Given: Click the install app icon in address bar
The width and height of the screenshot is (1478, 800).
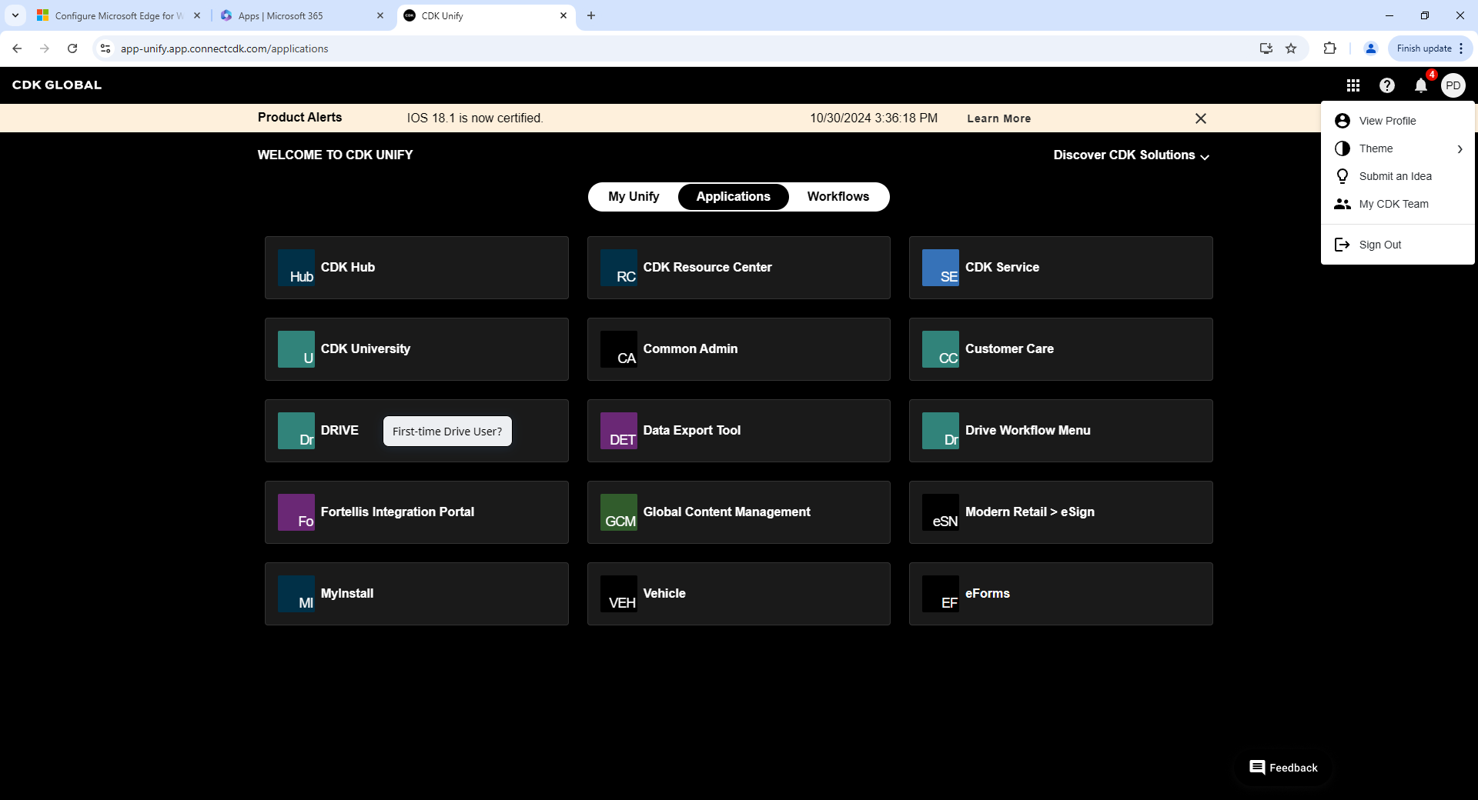Looking at the screenshot, I should (x=1266, y=48).
